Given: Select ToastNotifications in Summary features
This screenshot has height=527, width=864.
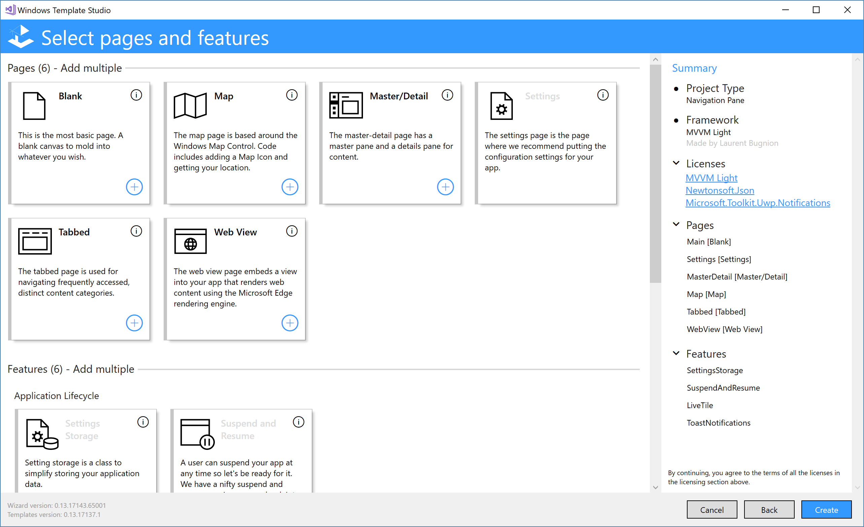Looking at the screenshot, I should (719, 423).
